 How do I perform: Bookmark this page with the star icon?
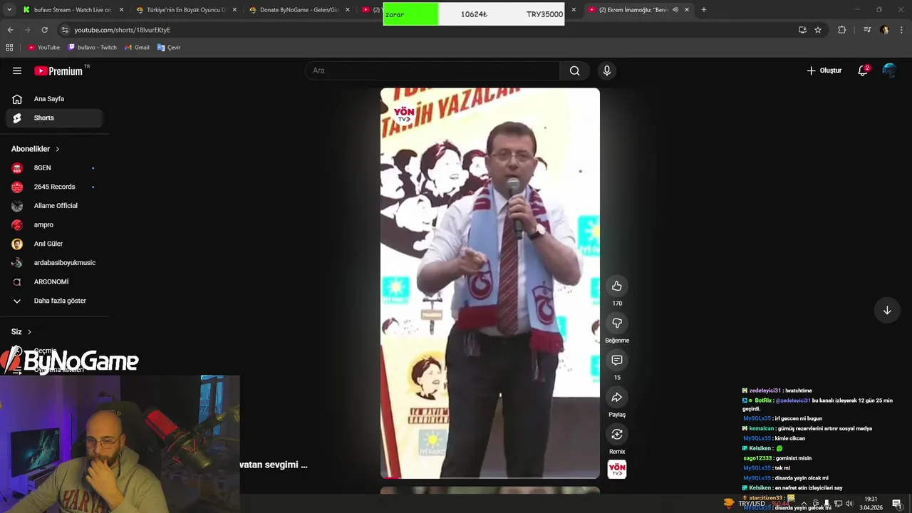[x=818, y=30]
